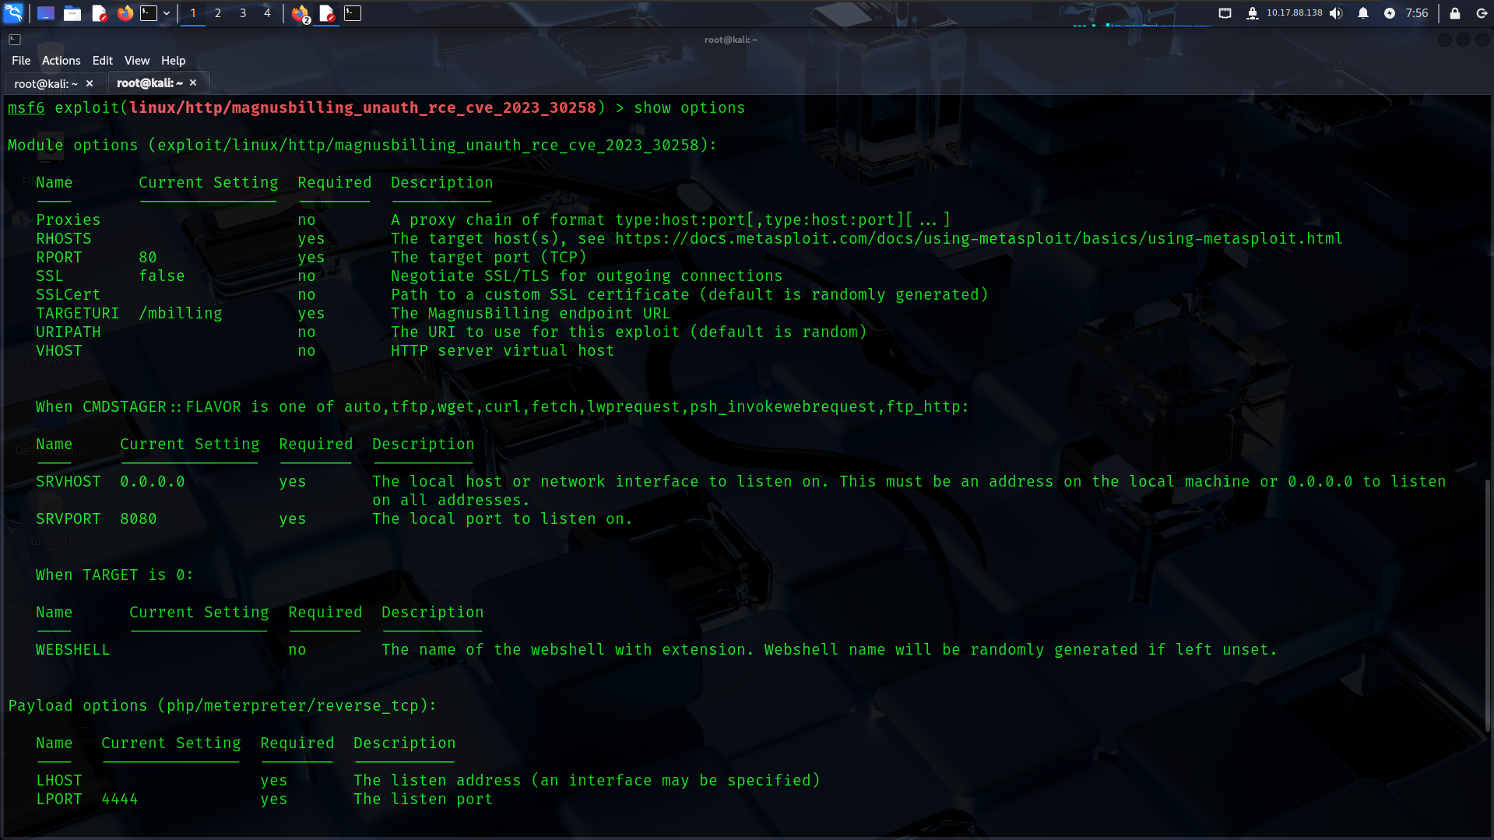Click the clock showing 7:56

click(1417, 13)
